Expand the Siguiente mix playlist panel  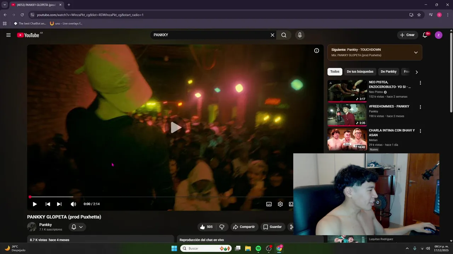tap(416, 53)
